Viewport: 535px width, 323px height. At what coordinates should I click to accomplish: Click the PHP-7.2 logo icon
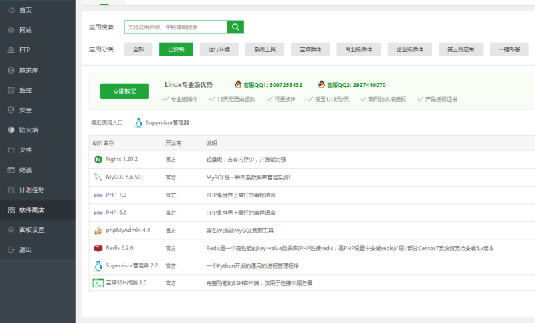point(98,195)
